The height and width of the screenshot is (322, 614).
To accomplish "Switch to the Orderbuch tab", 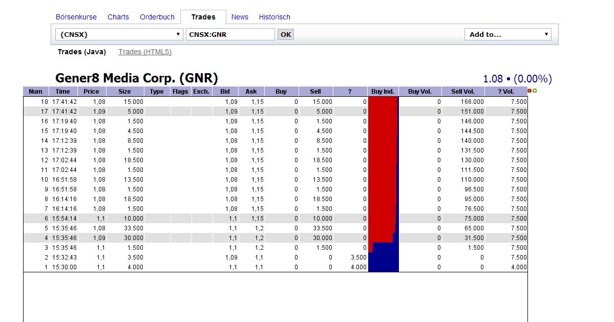I will pyautogui.click(x=157, y=17).
